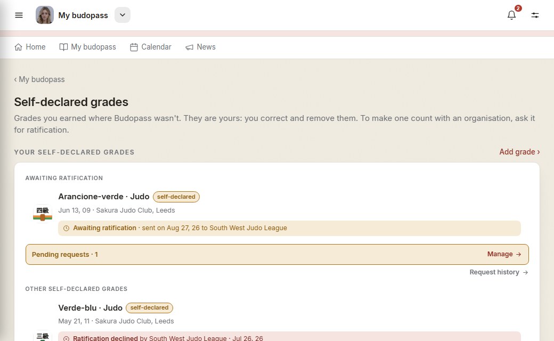
Task: Click the Awaiting ratification clock icon
Action: 66,228
